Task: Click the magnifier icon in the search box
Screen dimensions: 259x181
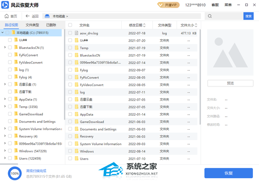Action: [x=210, y=16]
